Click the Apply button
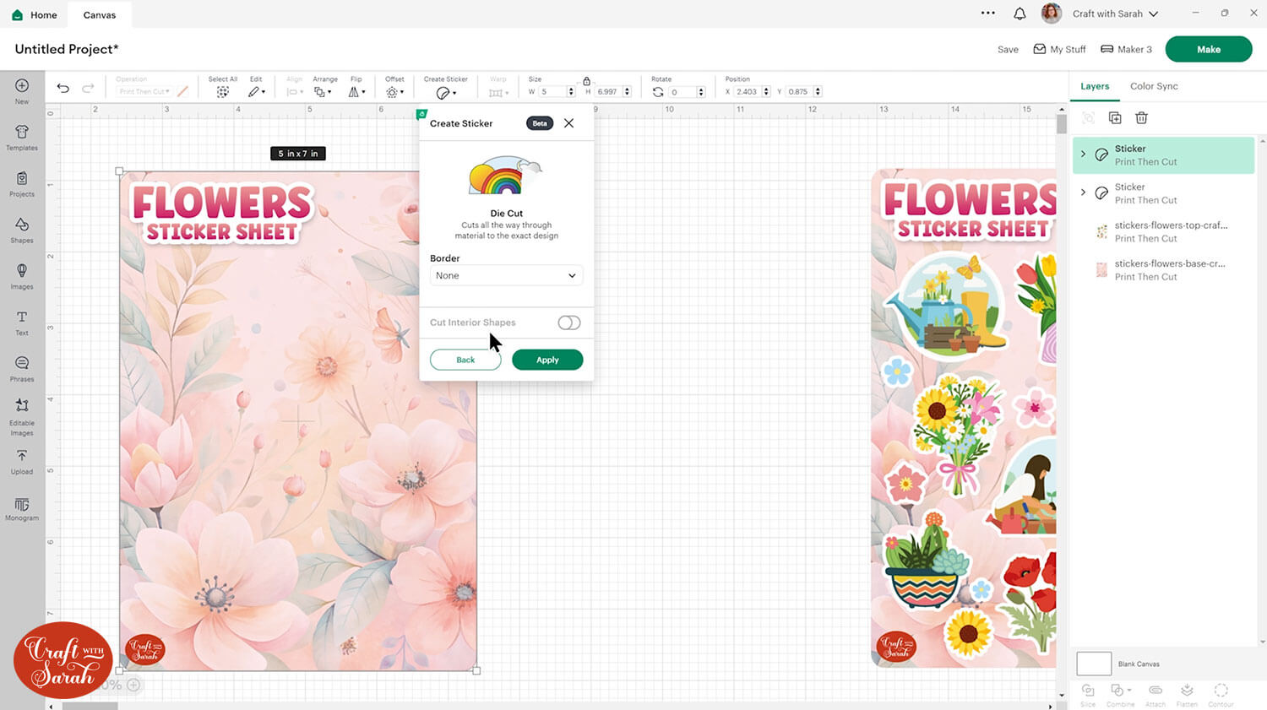 click(547, 360)
